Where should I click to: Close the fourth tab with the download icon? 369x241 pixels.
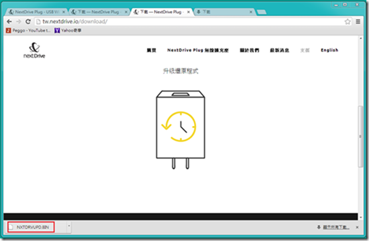coord(251,12)
